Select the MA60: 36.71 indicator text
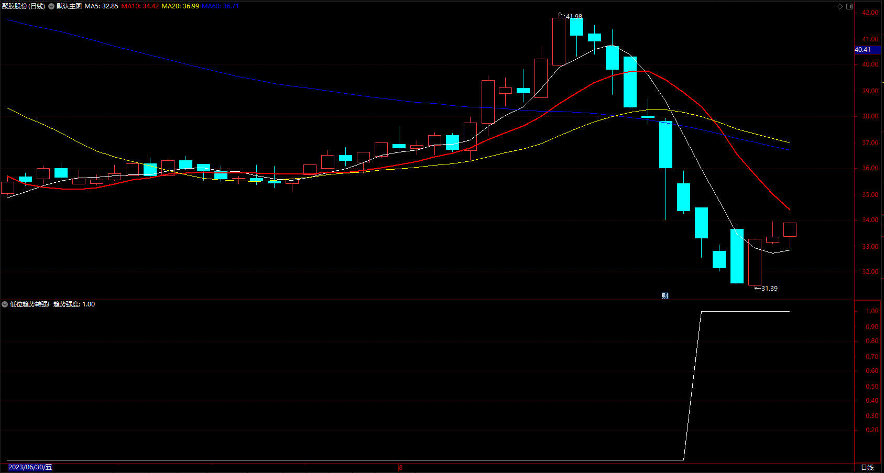Screen dimensions: 884x473 [x=220, y=6]
